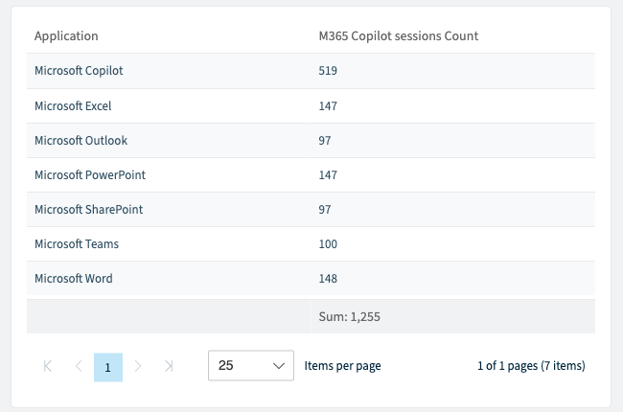Go to first page pagination arrow
The image size is (623, 412).
coord(48,366)
